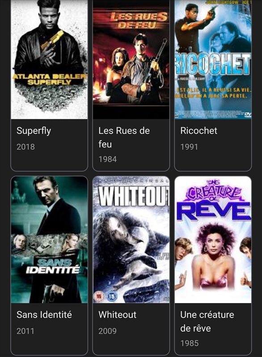This screenshot has width=262, height=357.
Task: Open the Whiteout movie poster
Action: pos(131,240)
